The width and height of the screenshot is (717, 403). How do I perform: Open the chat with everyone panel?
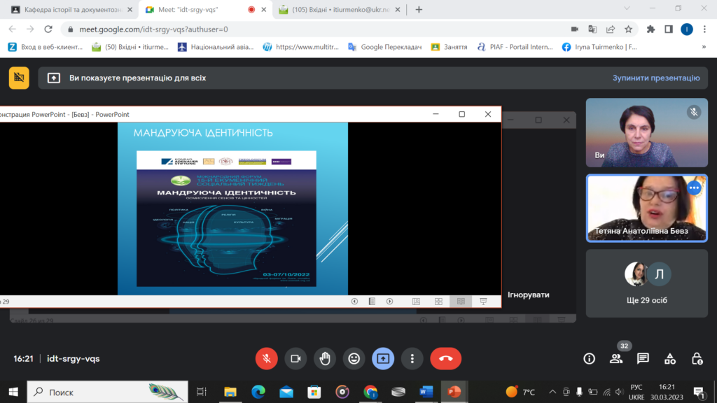point(643,358)
